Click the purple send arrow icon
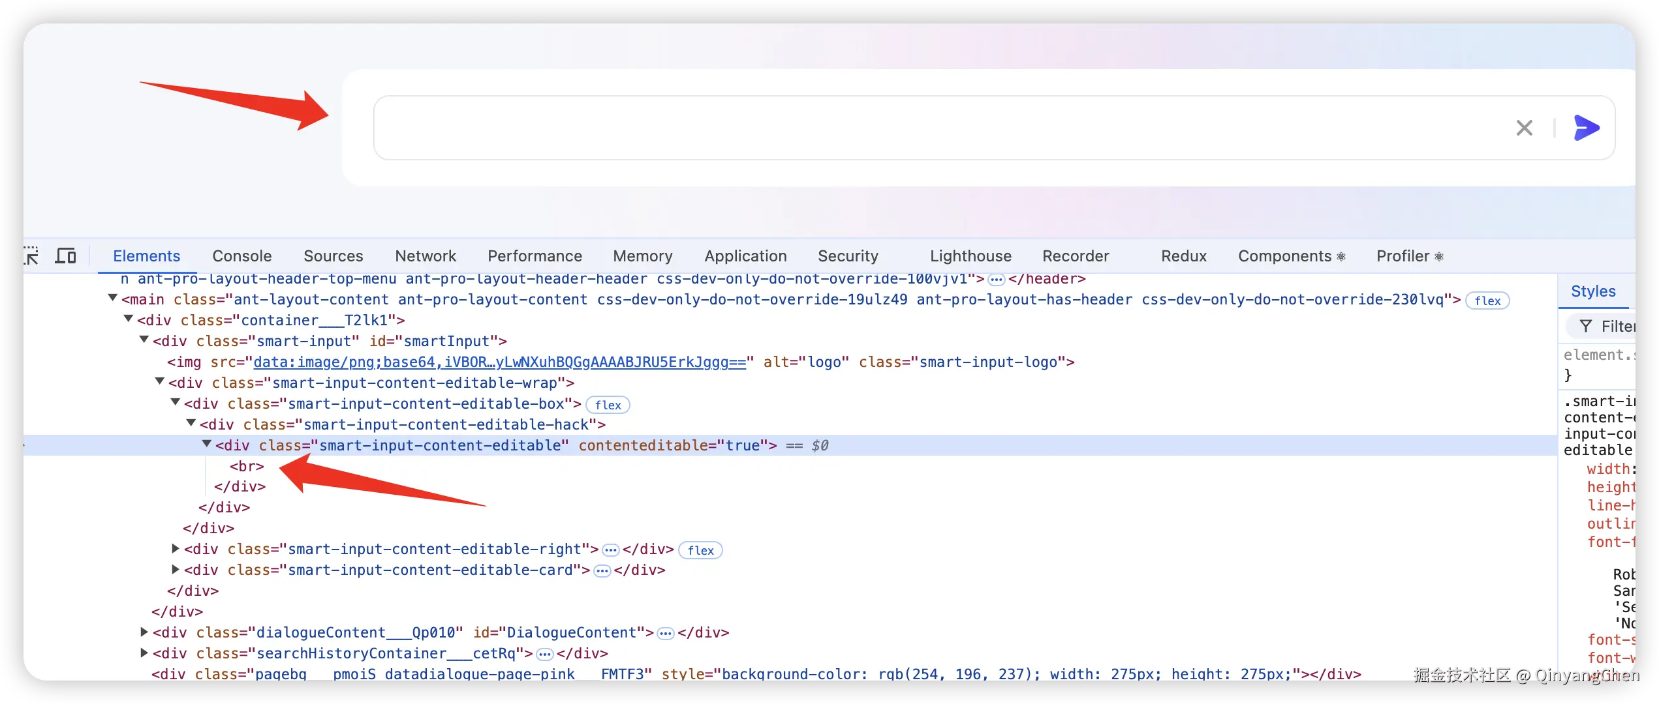Image resolution: width=1659 pixels, height=704 pixels. pos(1587,128)
